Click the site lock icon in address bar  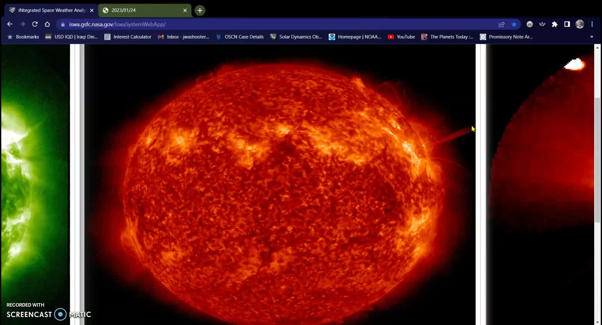click(63, 24)
